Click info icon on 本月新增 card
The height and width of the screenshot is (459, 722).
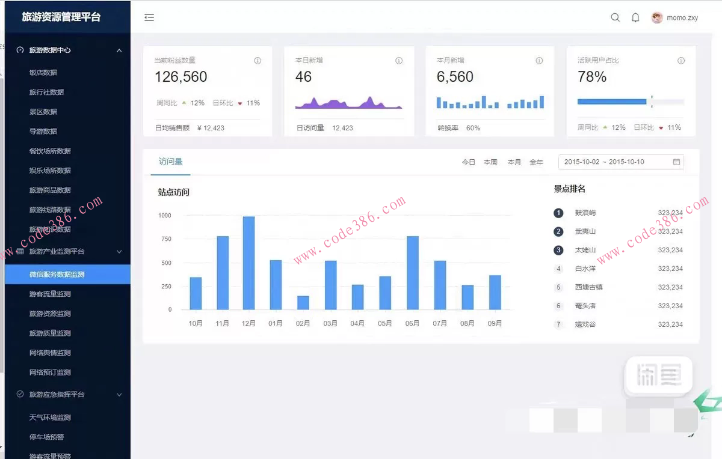[x=539, y=61]
